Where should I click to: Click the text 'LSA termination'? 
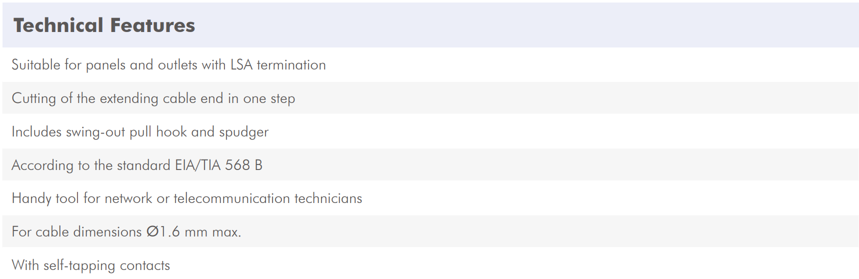(x=278, y=64)
